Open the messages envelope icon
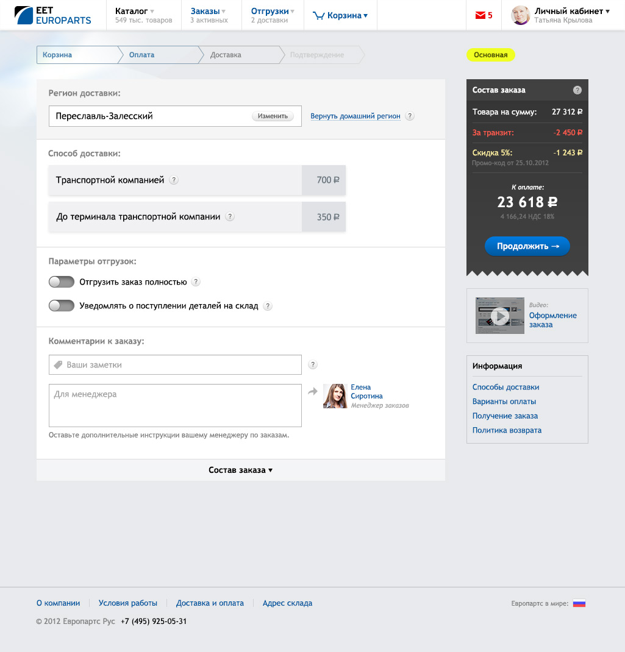625x652 pixels. [480, 15]
